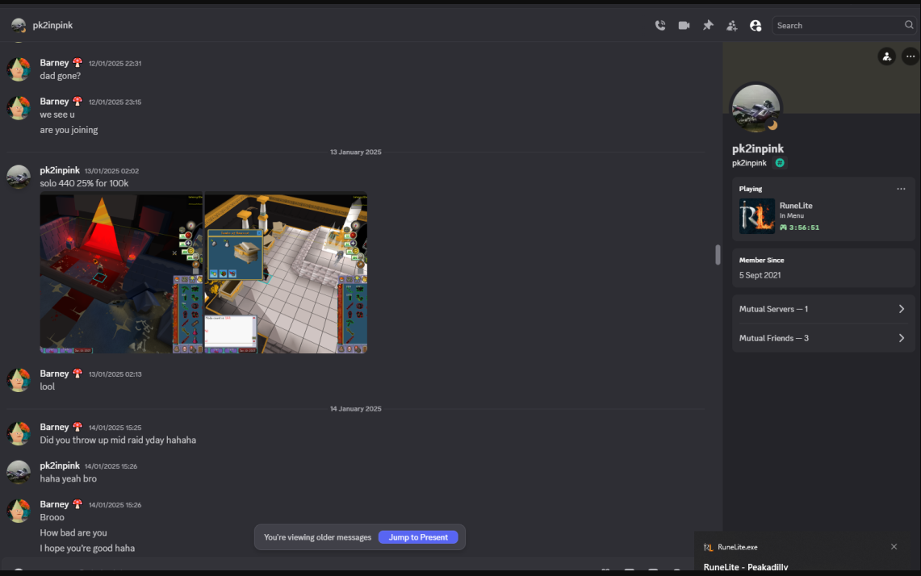Click the add friend icon on profile banner

(886, 56)
